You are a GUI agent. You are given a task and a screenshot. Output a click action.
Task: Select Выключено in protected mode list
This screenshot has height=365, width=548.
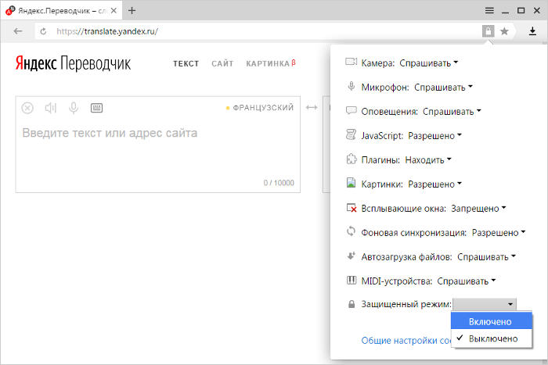click(492, 338)
